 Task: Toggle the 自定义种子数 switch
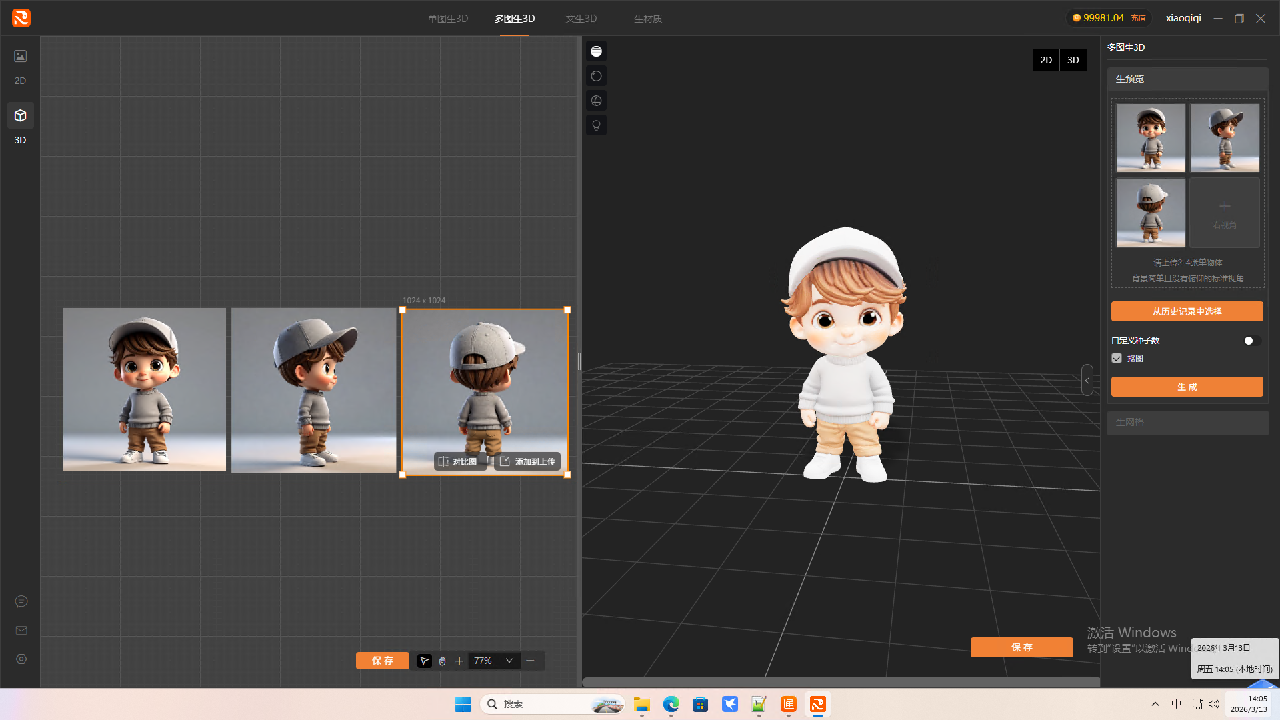[1251, 341]
